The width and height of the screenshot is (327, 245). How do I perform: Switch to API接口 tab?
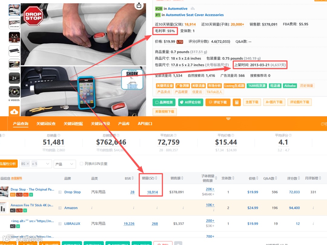145,124
